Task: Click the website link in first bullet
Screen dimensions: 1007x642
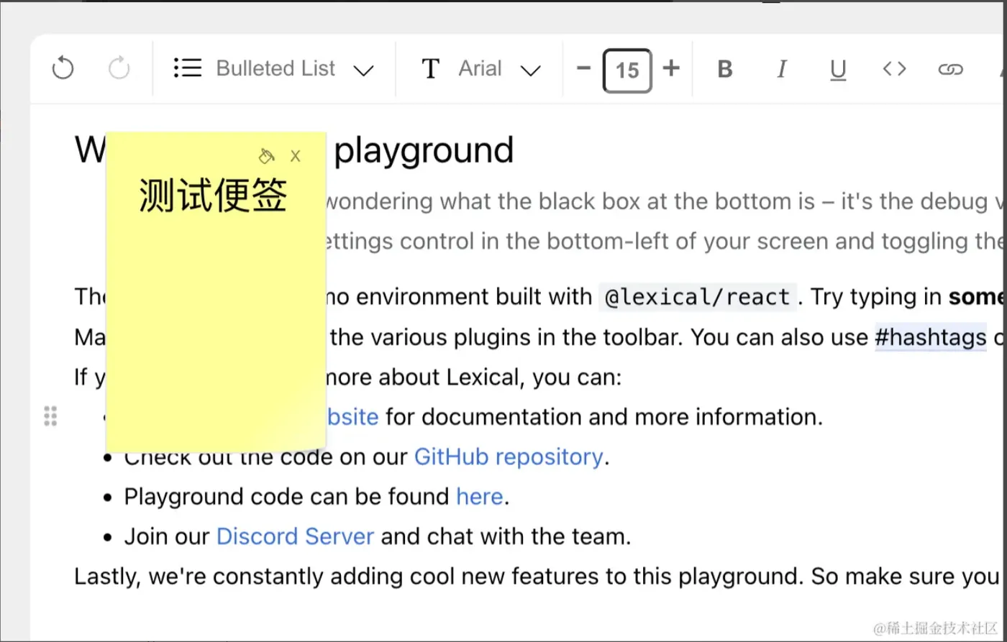Action: 352,416
